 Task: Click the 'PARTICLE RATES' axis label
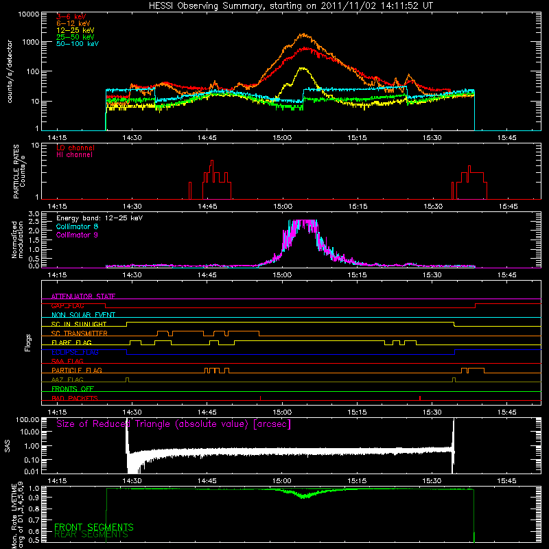16,172
